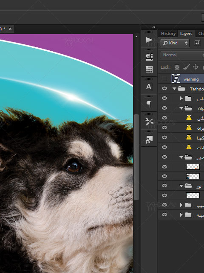The image size is (204, 273).
Task: Open the Character panel icon
Action: (x=149, y=87)
